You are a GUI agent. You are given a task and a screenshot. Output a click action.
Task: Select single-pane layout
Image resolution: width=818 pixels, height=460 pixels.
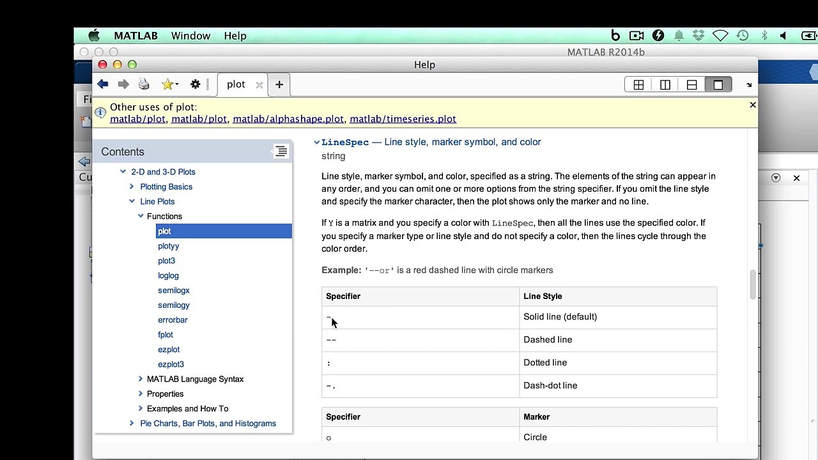point(718,84)
